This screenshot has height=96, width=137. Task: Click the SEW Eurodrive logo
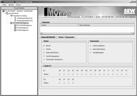click(129, 11)
